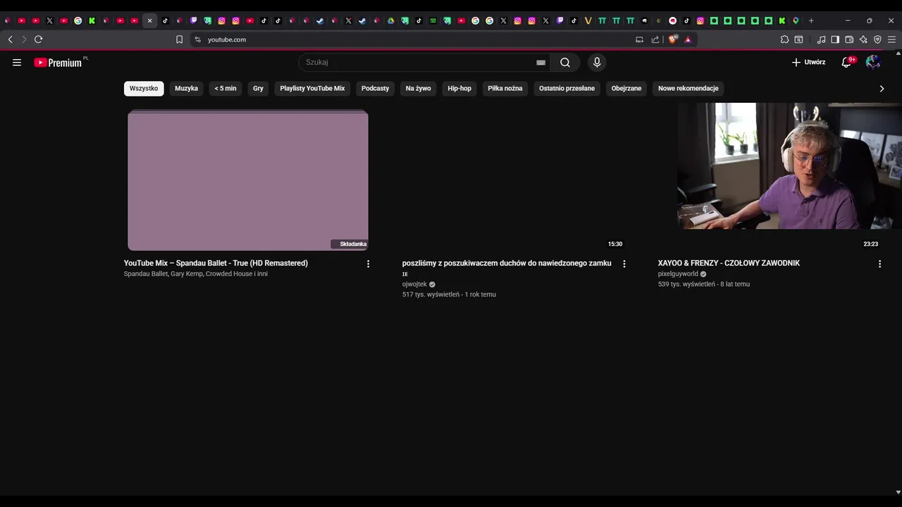The image size is (902, 507).
Task: Switch to the yellow V icon tab
Action: click(588, 20)
